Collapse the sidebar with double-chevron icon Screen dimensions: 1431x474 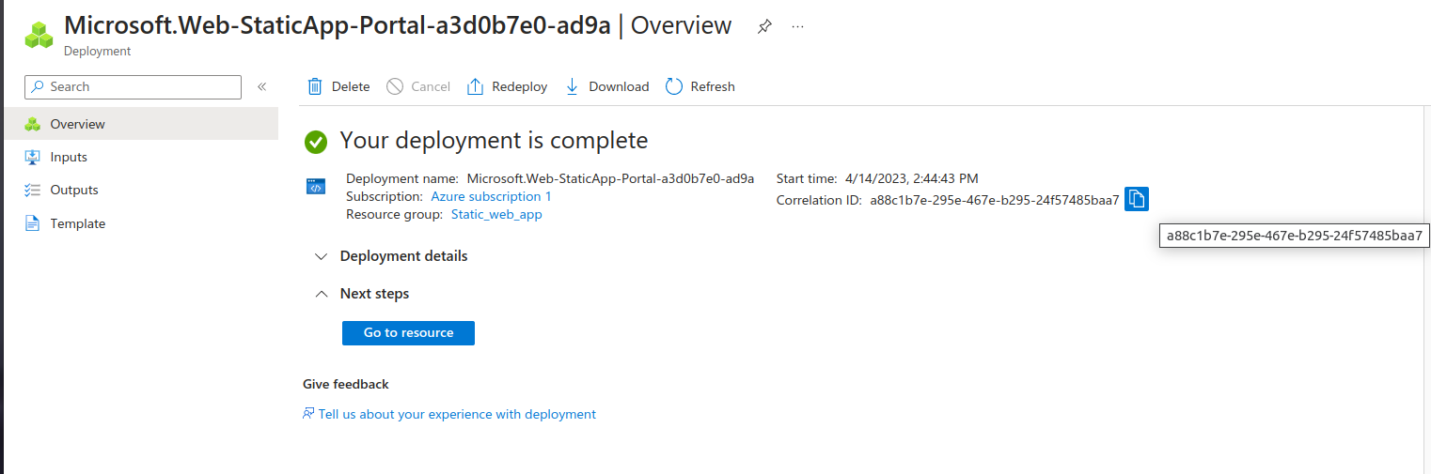coord(262,86)
